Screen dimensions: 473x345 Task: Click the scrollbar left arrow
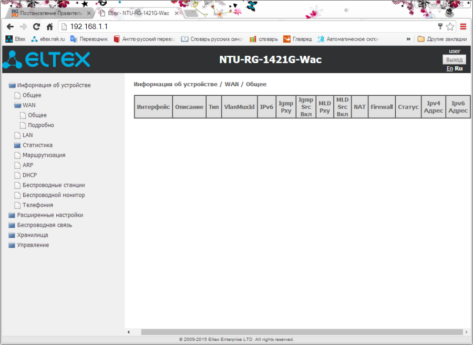(129, 332)
